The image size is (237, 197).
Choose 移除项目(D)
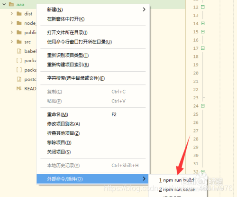click(93, 142)
